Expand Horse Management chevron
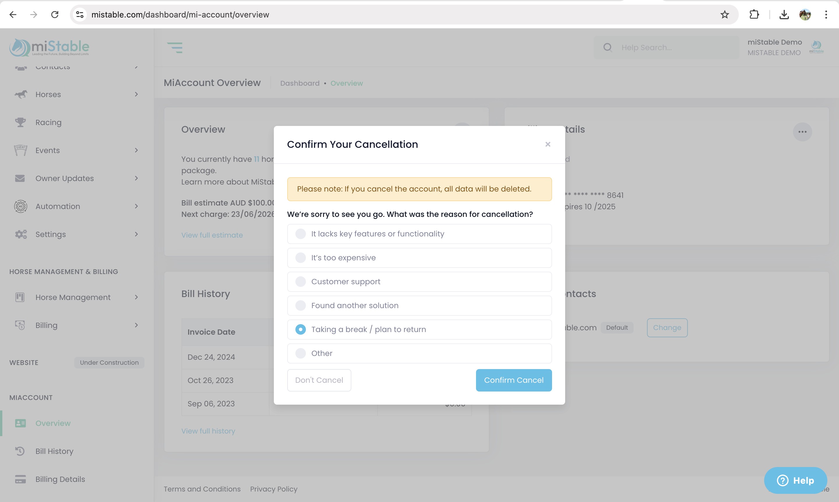839x502 pixels. pos(136,297)
